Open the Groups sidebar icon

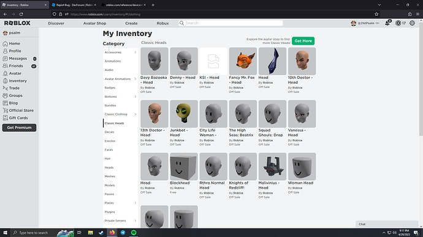point(5,95)
